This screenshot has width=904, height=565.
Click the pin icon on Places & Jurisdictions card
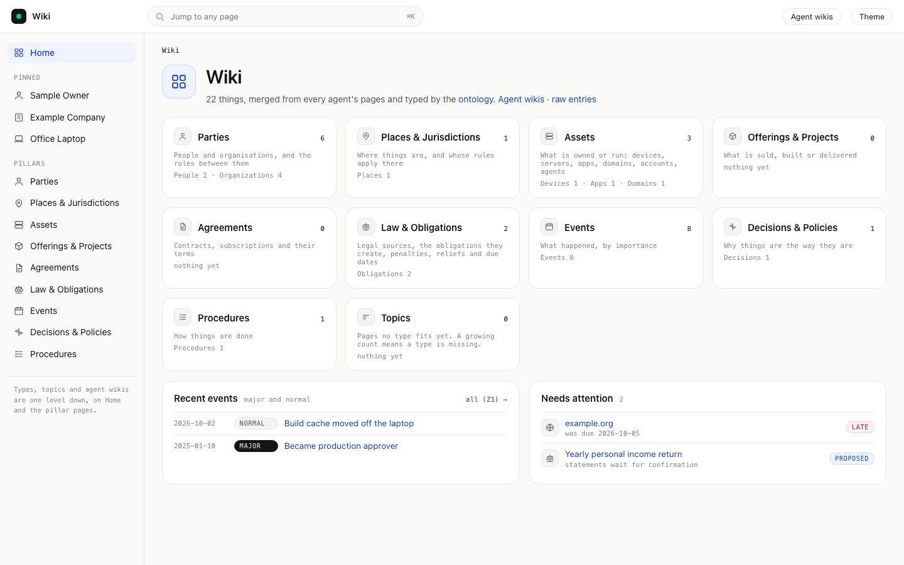[x=366, y=136]
